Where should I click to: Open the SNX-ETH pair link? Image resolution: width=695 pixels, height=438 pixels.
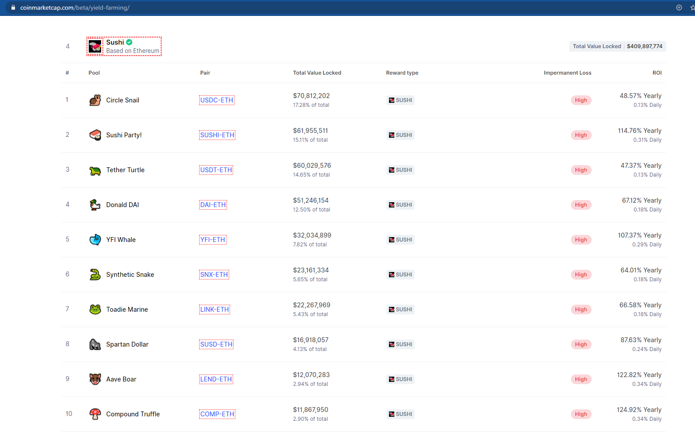pos(214,275)
